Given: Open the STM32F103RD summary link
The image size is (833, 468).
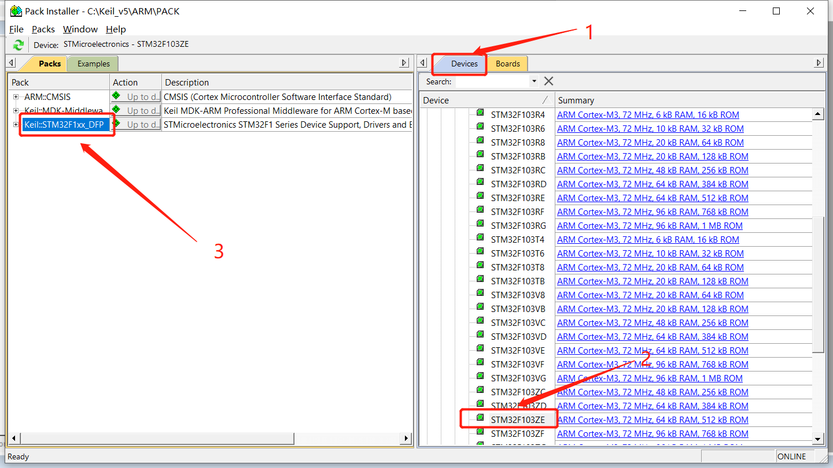Looking at the screenshot, I should (x=653, y=184).
